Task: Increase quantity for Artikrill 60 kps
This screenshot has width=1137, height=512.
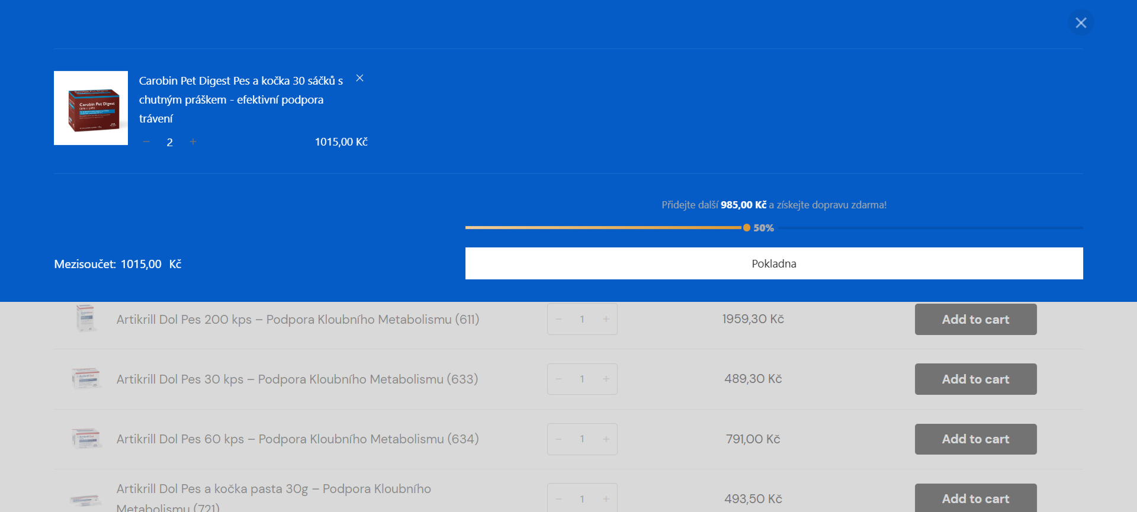Action: 606,439
